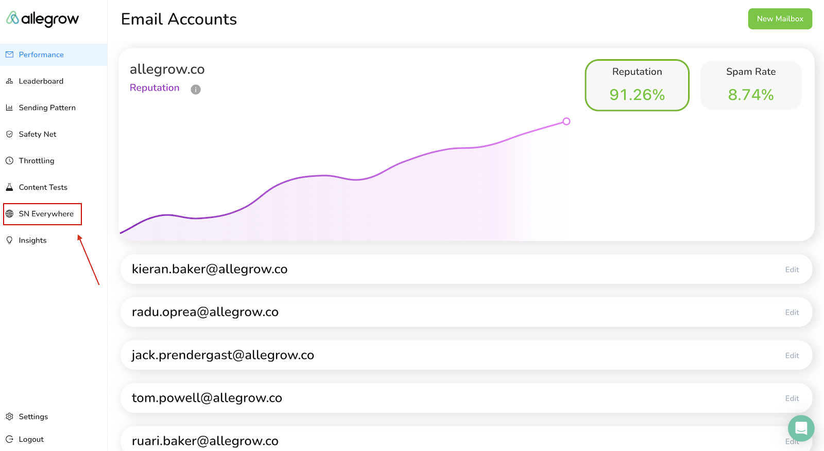
Task: Click the purple Reputation chart label
Action: [154, 88]
